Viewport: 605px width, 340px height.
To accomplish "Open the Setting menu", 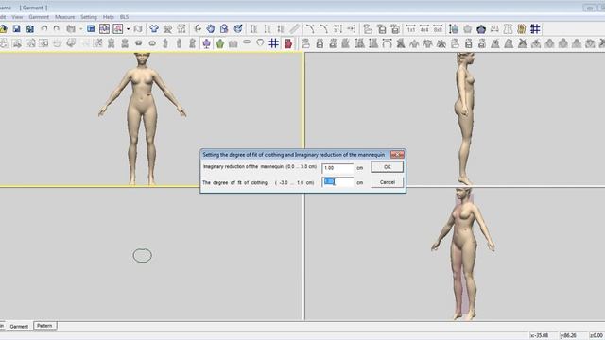I will [x=88, y=17].
